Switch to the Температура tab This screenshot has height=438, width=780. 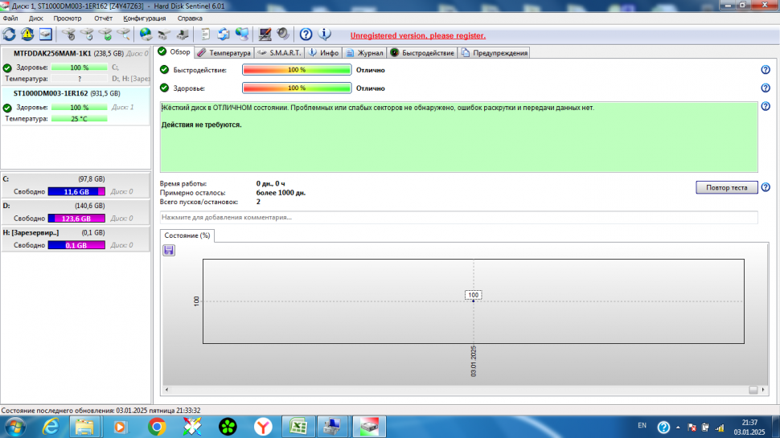[x=224, y=53]
